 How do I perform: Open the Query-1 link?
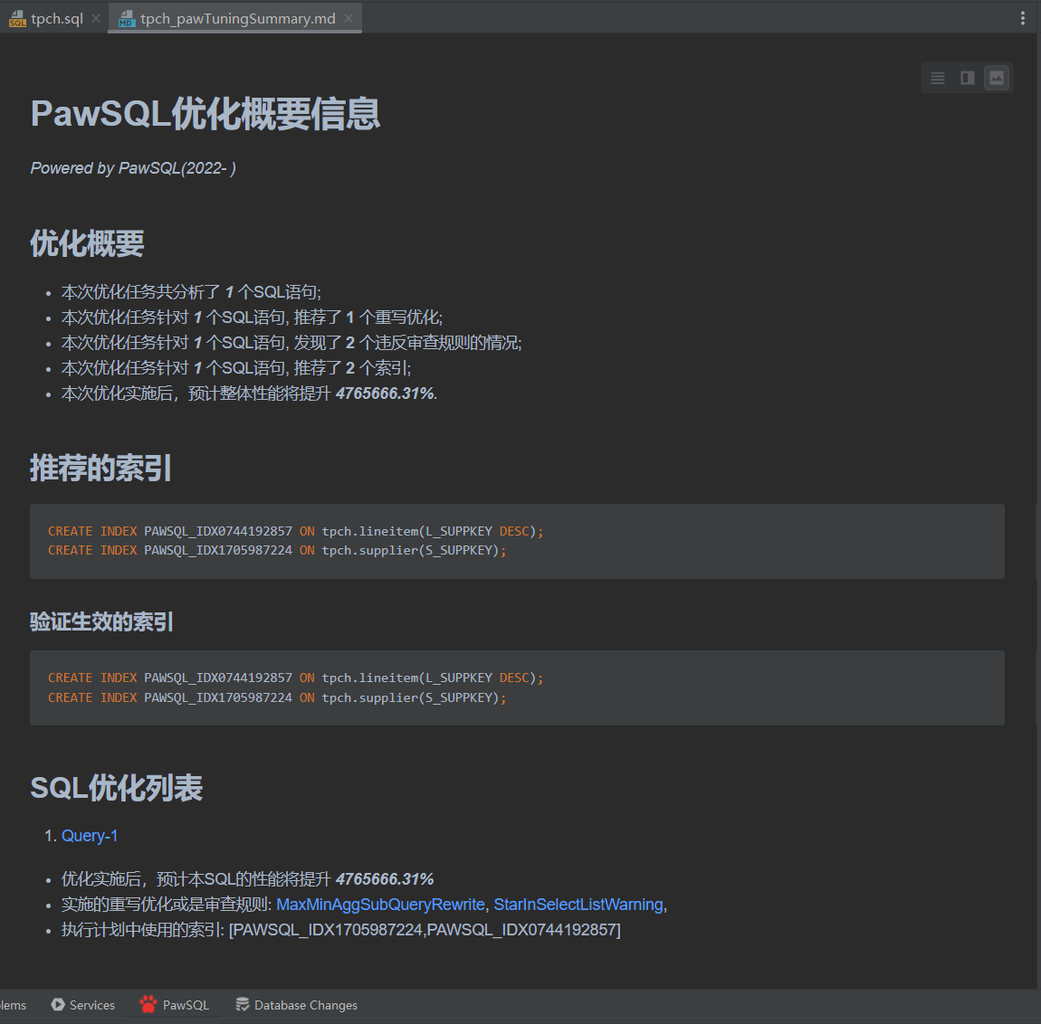(x=90, y=836)
